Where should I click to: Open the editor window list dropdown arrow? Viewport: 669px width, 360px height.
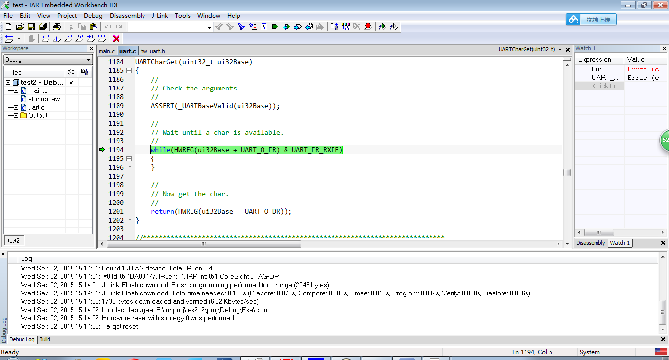click(561, 49)
